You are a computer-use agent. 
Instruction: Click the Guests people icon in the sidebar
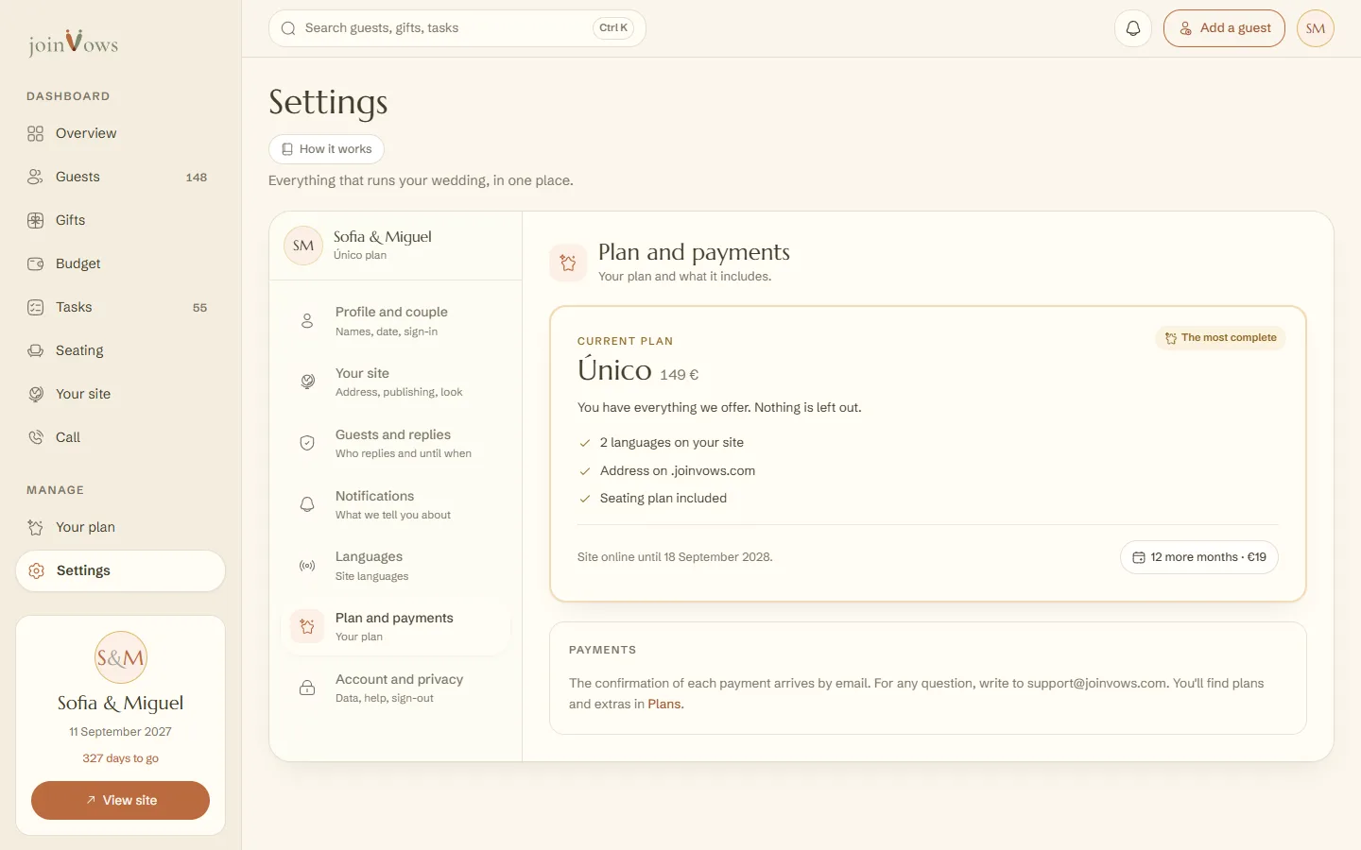point(36,177)
